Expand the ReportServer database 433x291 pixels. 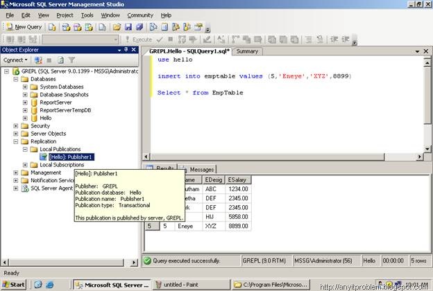[x=25, y=103]
